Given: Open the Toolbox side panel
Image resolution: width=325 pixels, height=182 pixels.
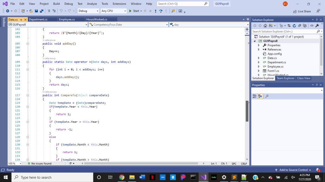Looking at the screenshot, I should (x=4, y=22).
